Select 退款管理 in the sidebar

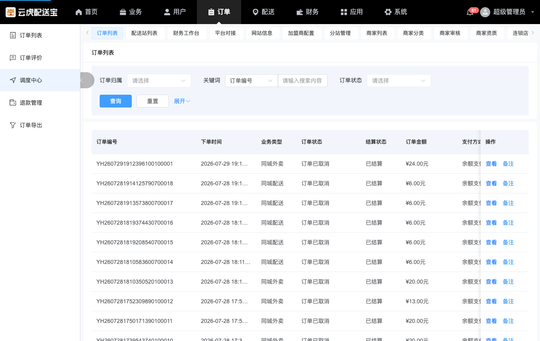pos(40,103)
